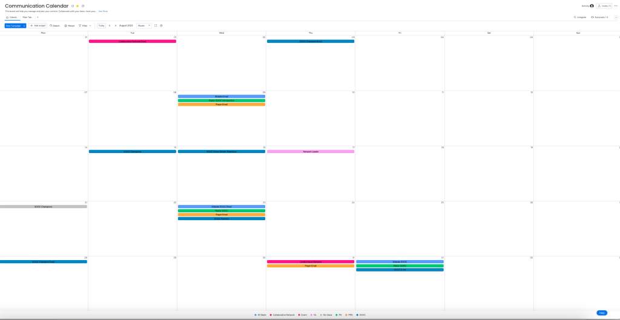Click the fullscreen icon in the toolbar
This screenshot has height=320, width=620.
156,25
